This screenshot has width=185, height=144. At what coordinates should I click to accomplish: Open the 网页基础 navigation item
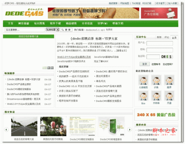[24, 23]
